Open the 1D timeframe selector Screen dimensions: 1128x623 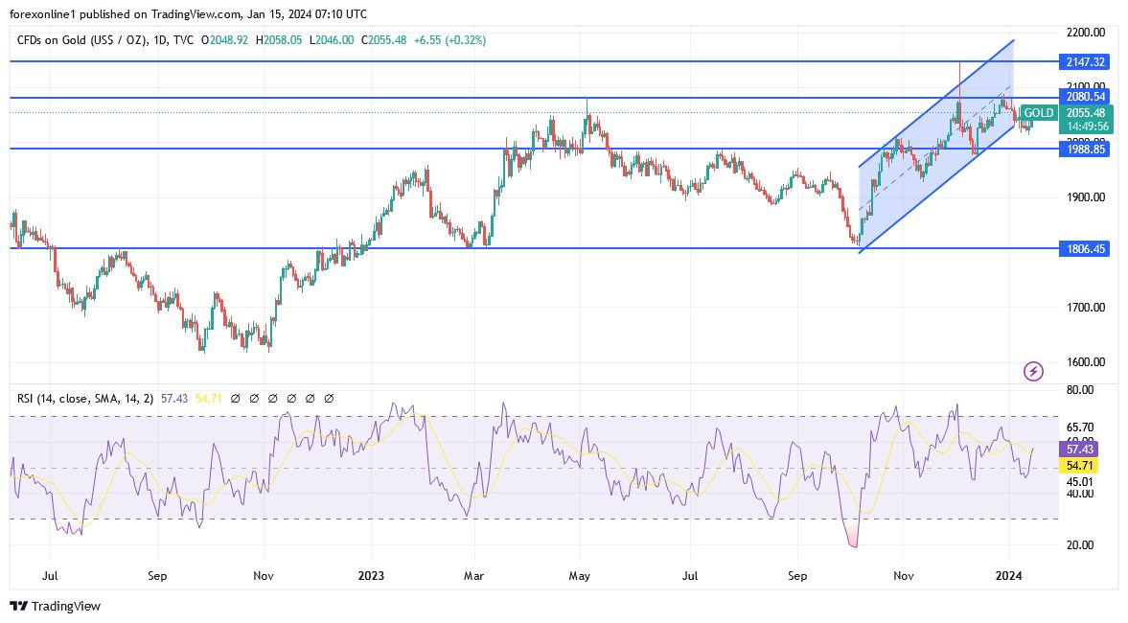tap(159, 39)
